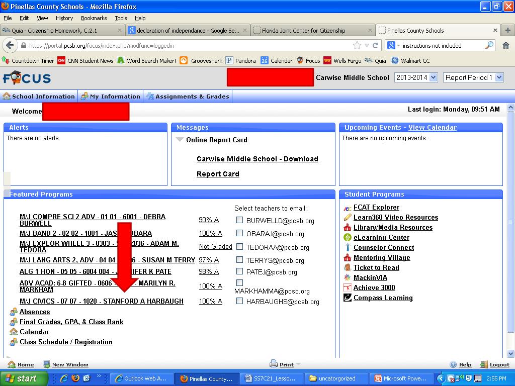
Task: Open the Class Schedule / Registration link
Action: pos(66,342)
